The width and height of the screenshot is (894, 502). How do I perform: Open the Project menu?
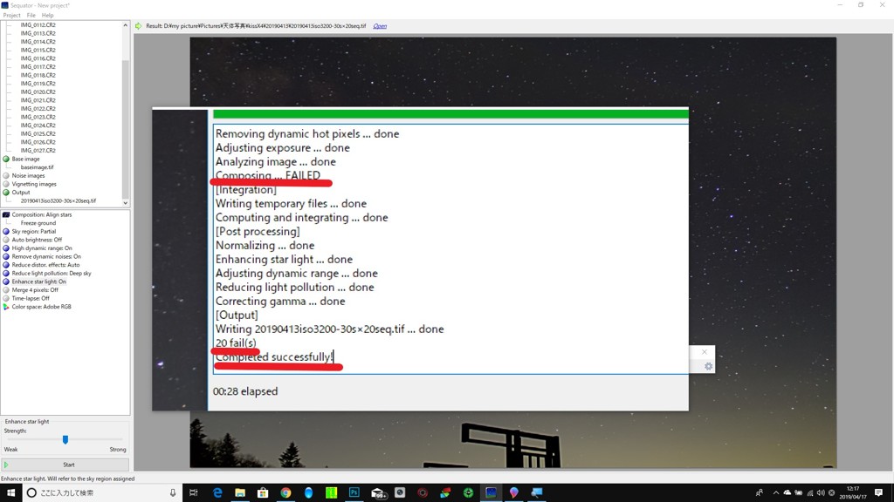pos(11,16)
